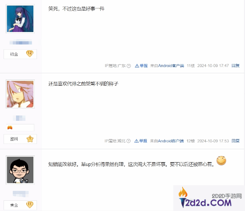
Task: Click the 铂金 rank badge box
Action: pos(20,54)
